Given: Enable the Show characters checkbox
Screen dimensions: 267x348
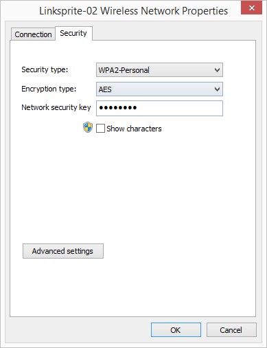Looking at the screenshot, I should coord(100,129).
